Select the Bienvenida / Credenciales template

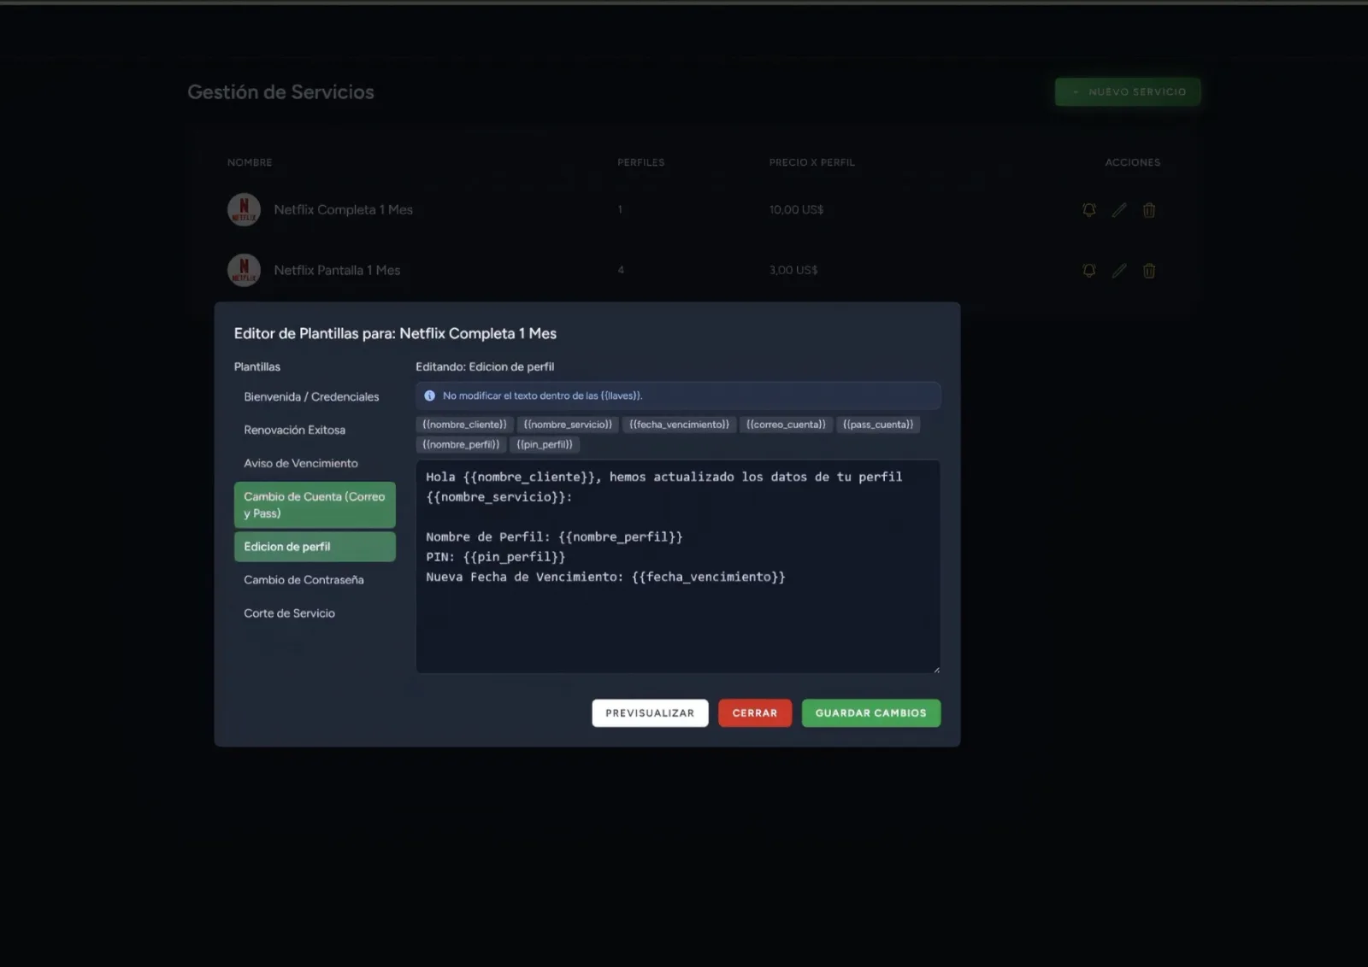pos(315,396)
